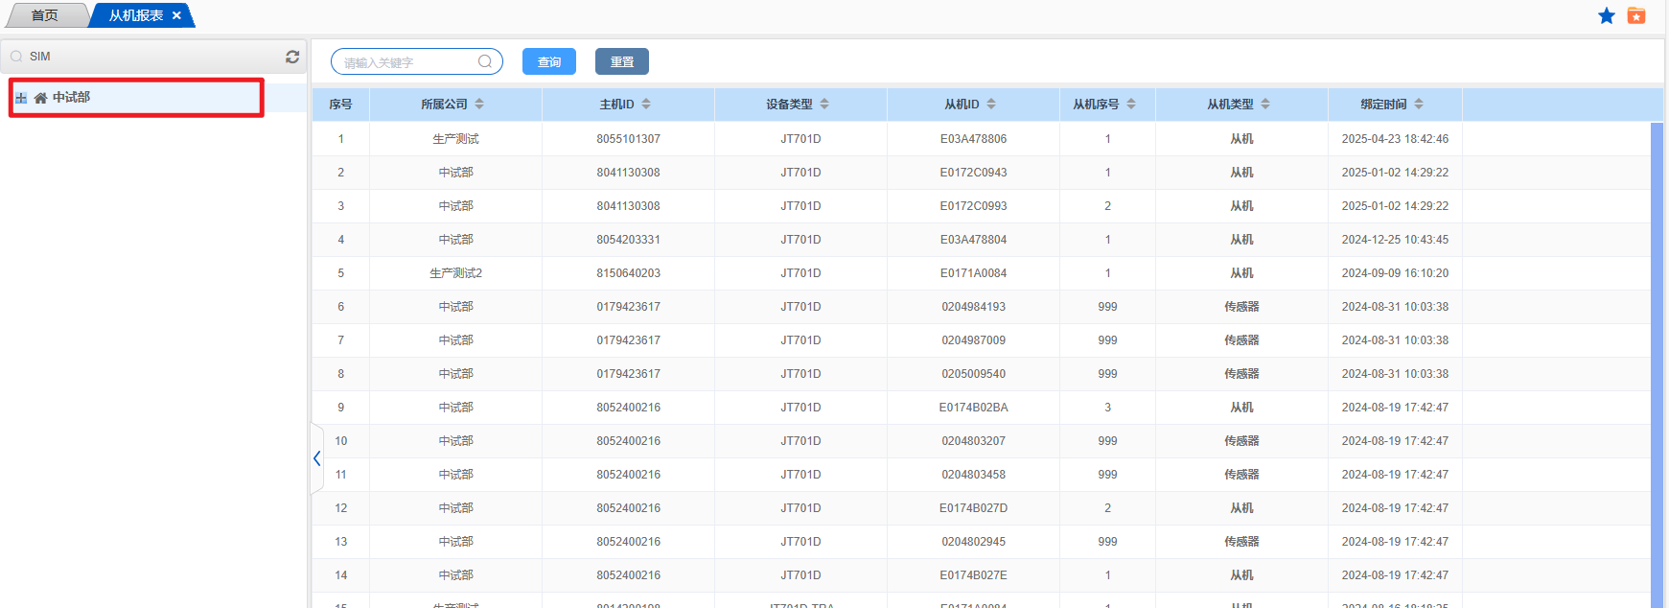Refresh the company tree with reload icon

(x=292, y=57)
